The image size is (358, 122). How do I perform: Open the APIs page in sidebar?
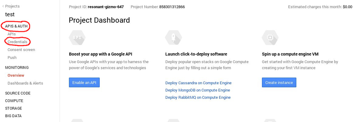pos(12,34)
